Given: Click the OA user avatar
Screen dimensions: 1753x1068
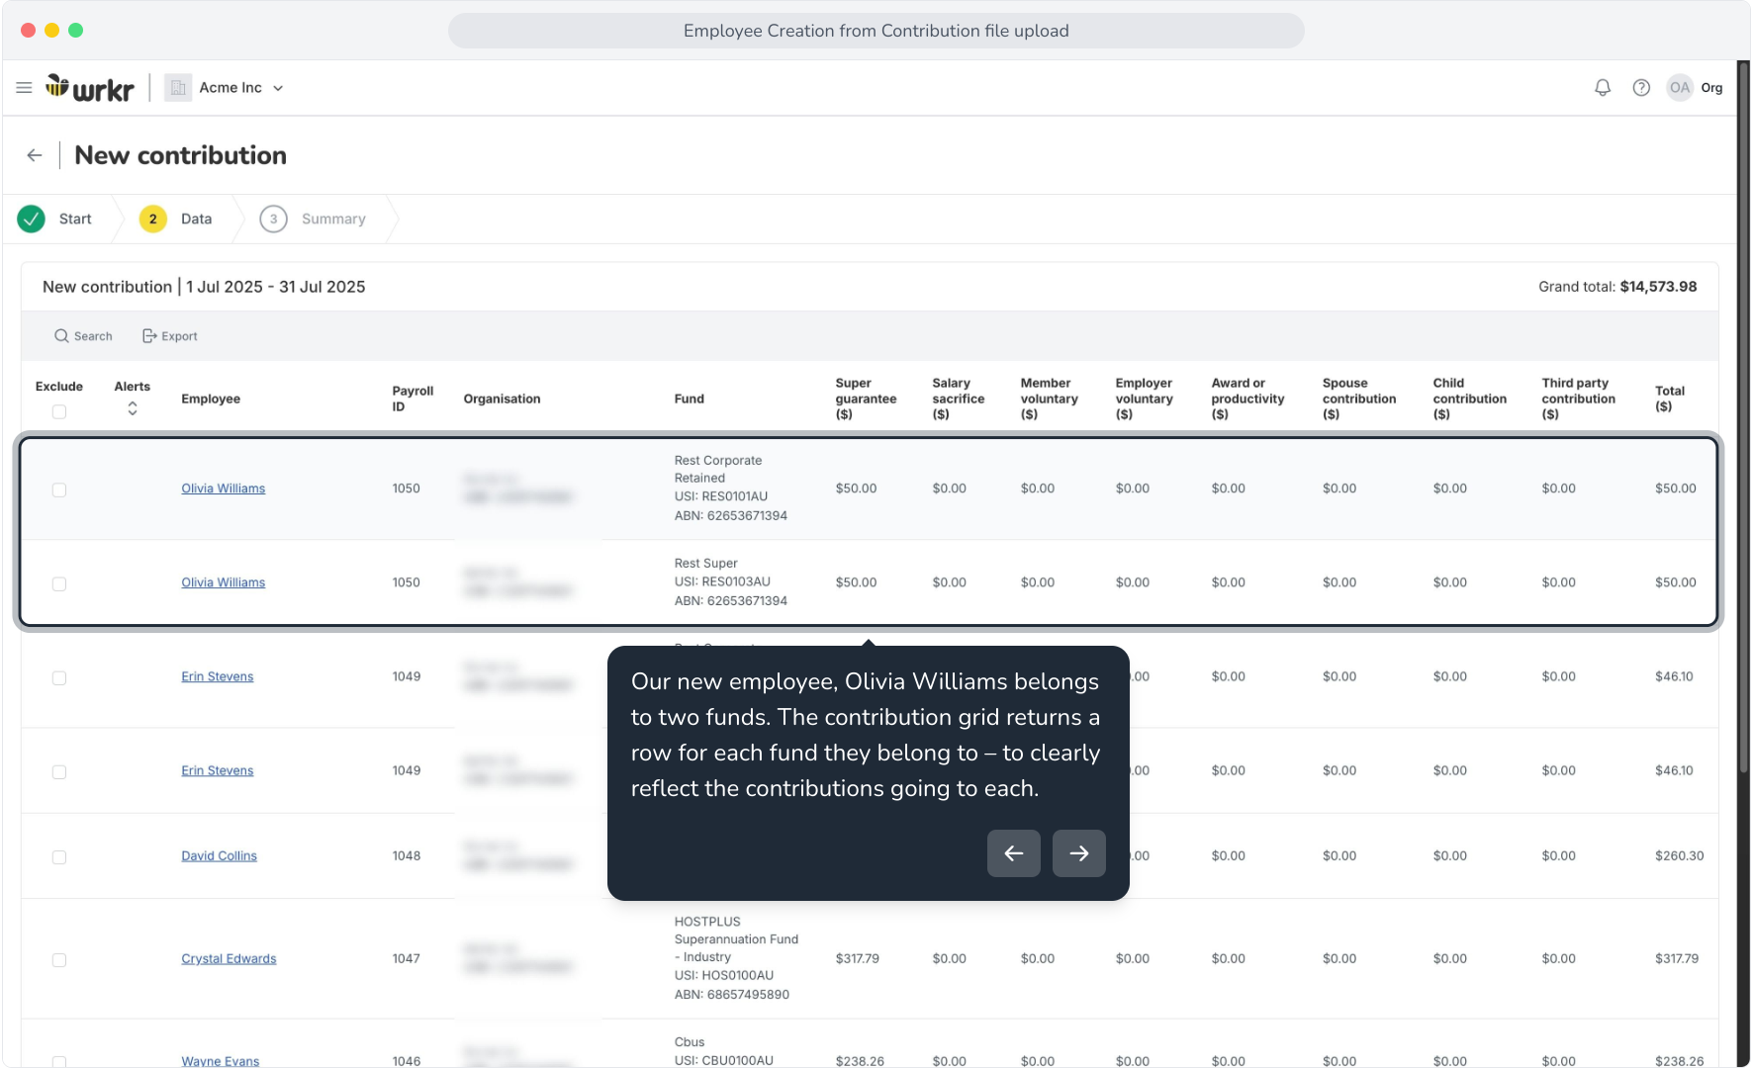Looking at the screenshot, I should point(1680,88).
